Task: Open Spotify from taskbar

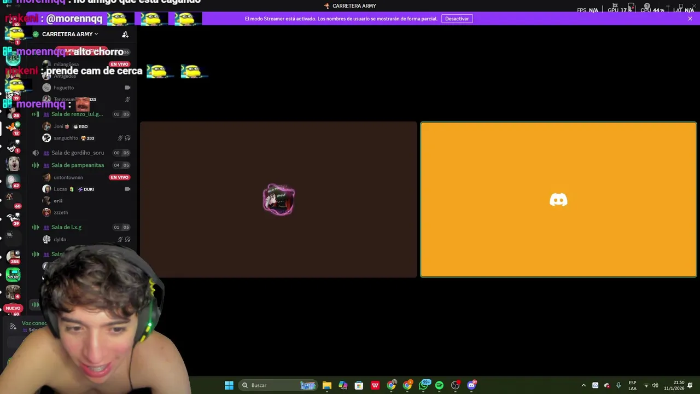Action: click(439, 385)
